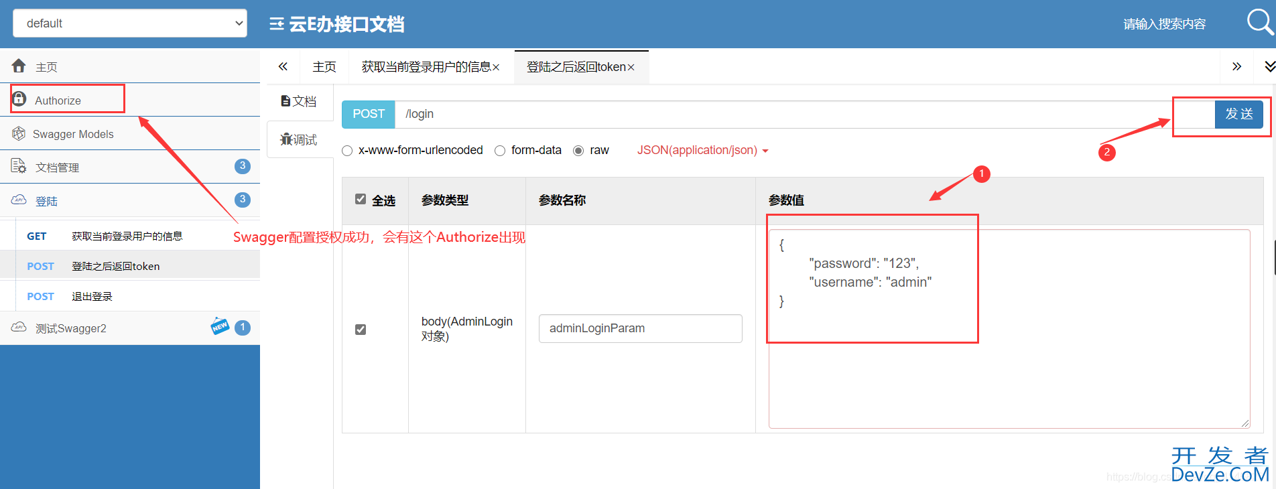Select x-www-form-urlencoded radio option
This screenshot has width=1276, height=489.
(x=347, y=151)
